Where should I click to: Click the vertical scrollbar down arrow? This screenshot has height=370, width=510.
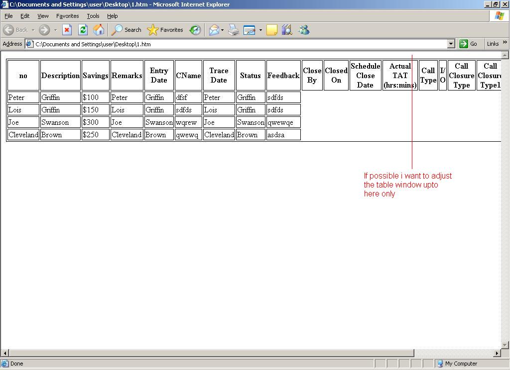pos(505,345)
